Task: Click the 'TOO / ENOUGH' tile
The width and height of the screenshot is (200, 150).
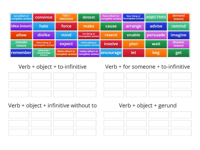Action: coord(66,17)
